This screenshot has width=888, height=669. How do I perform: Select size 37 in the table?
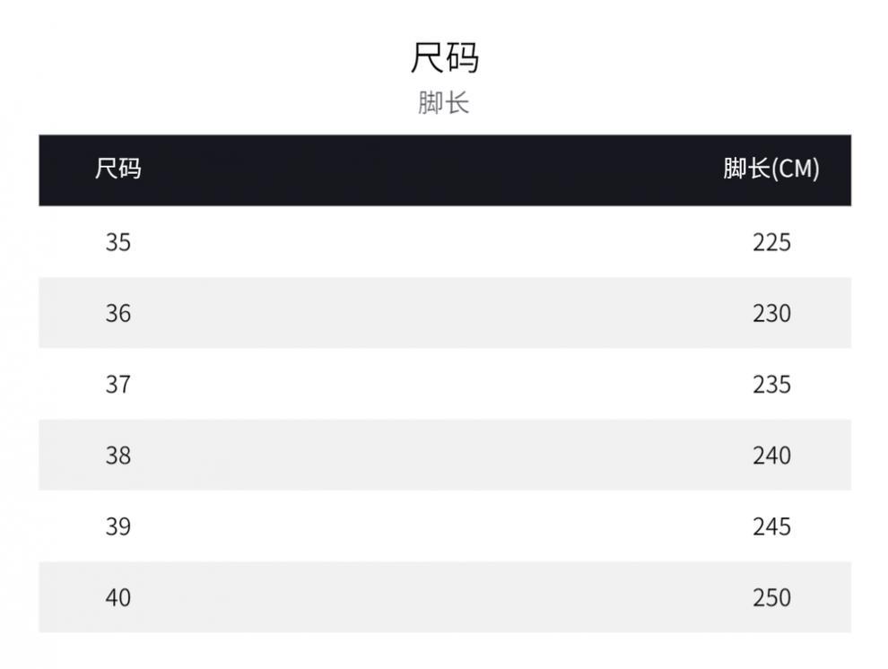tap(118, 384)
